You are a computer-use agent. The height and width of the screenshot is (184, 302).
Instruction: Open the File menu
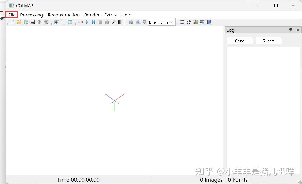(12, 15)
